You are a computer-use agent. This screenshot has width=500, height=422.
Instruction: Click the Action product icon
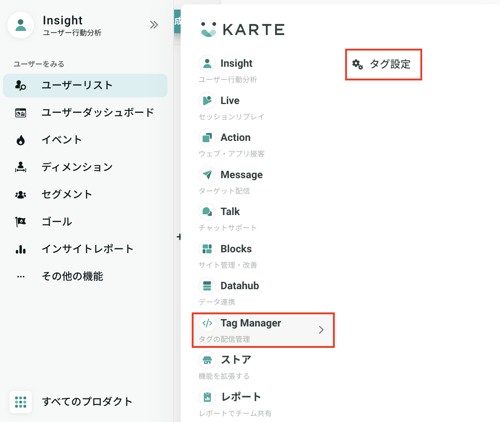pyautogui.click(x=207, y=138)
